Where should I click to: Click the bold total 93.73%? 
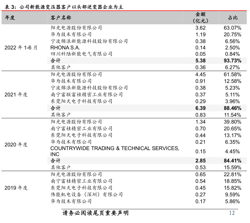[232, 61]
